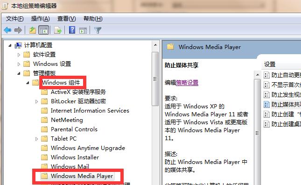This screenshot has height=185, width=301.
Task: Open the 文件(F) menu
Action: click(15, 19)
